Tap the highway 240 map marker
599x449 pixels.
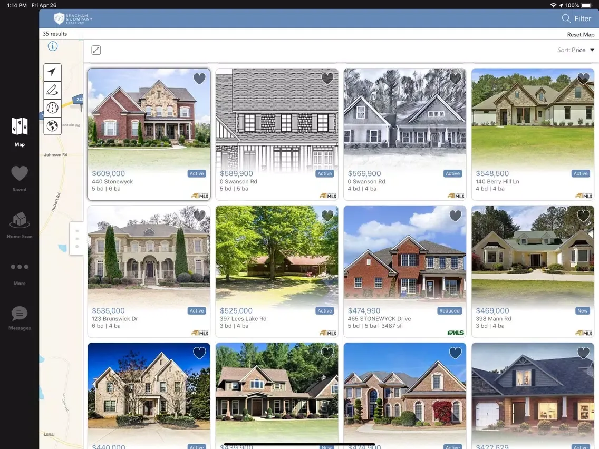pyautogui.click(x=79, y=100)
